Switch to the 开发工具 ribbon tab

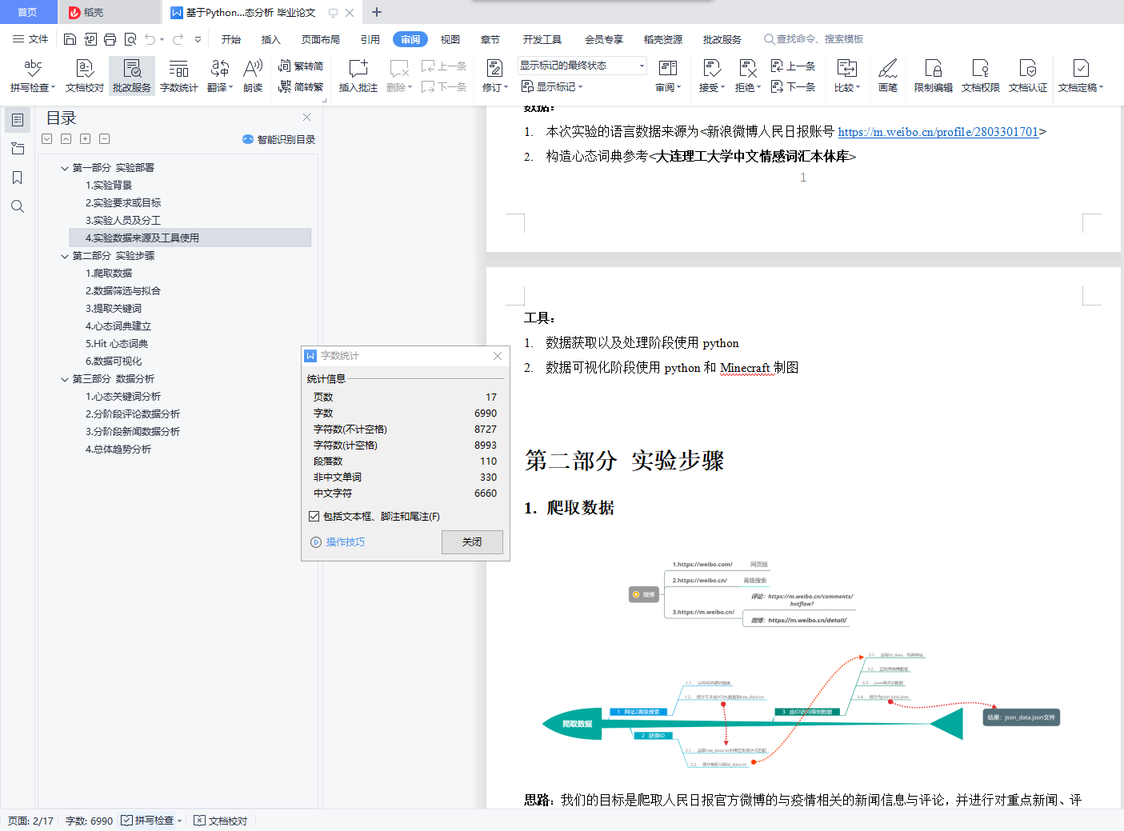pyautogui.click(x=542, y=39)
